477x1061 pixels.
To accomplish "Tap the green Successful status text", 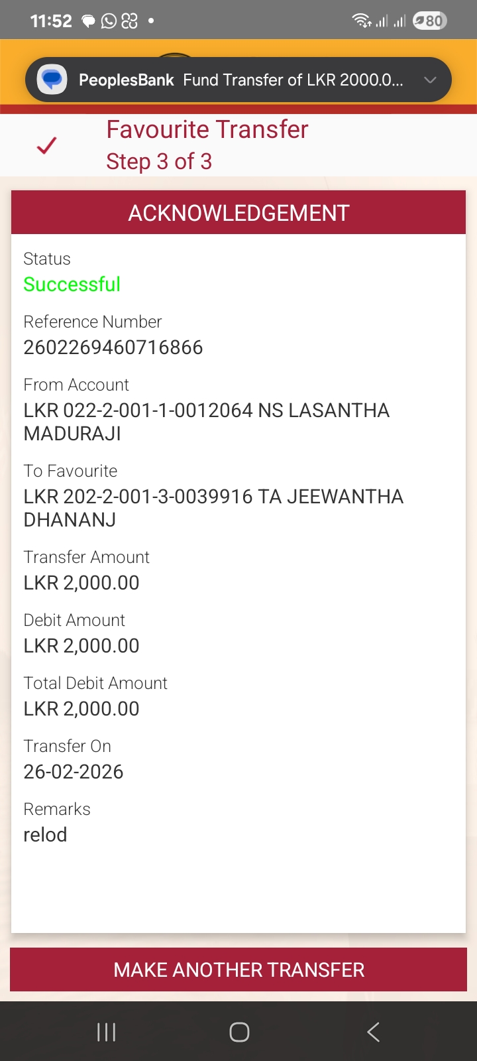I will pos(72,284).
